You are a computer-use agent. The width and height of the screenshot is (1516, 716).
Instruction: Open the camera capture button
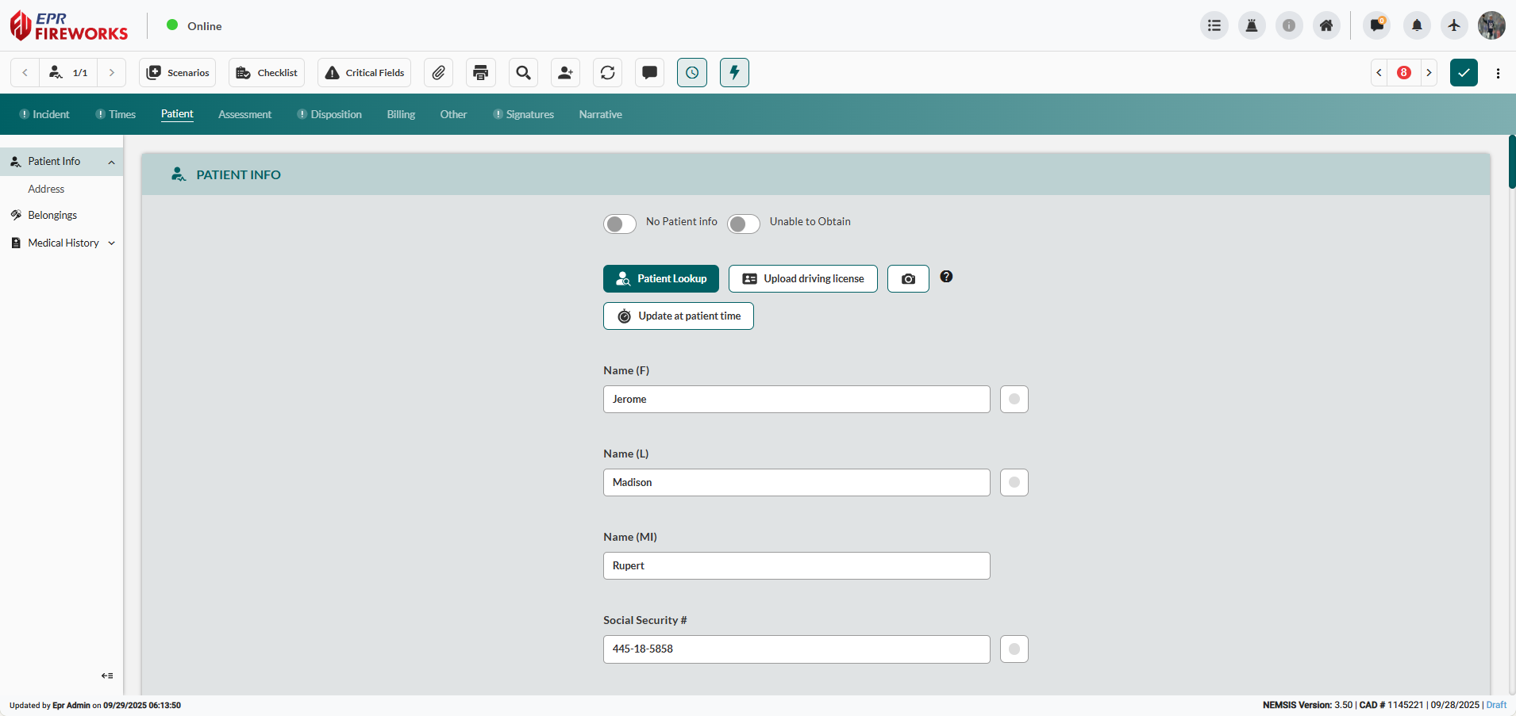coord(908,279)
